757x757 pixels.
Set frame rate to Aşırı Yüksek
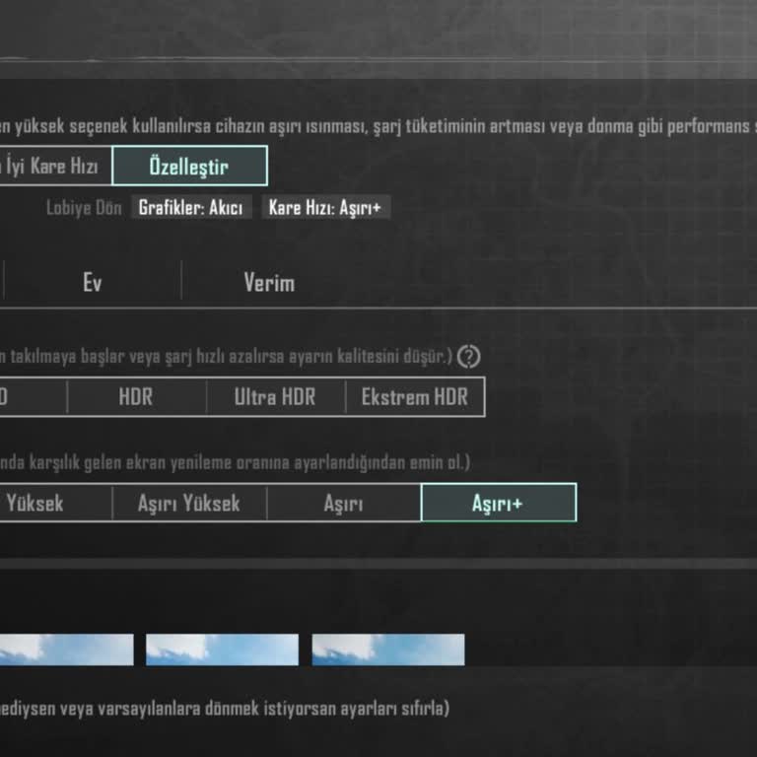pyautogui.click(x=189, y=503)
